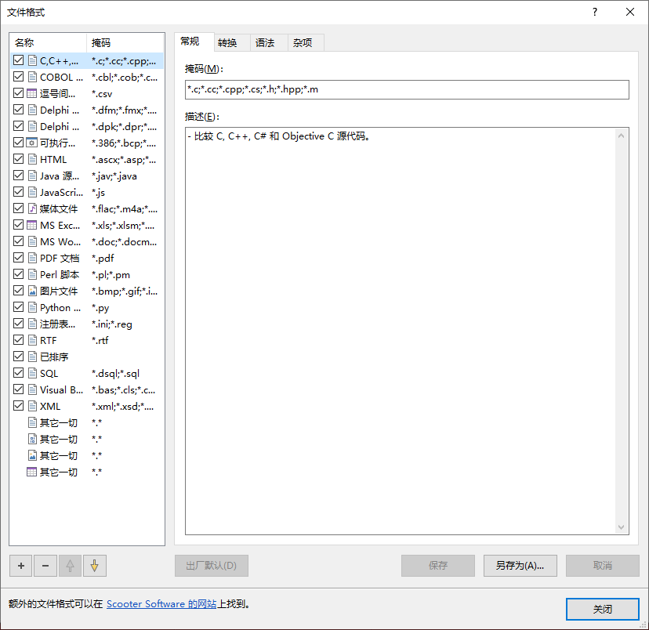Select the '*.jav;*.java' mask cell
The height and width of the screenshot is (630, 649).
click(x=114, y=176)
